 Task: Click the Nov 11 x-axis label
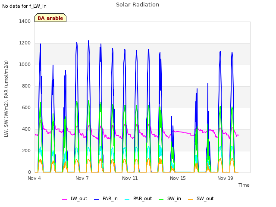click(130, 178)
